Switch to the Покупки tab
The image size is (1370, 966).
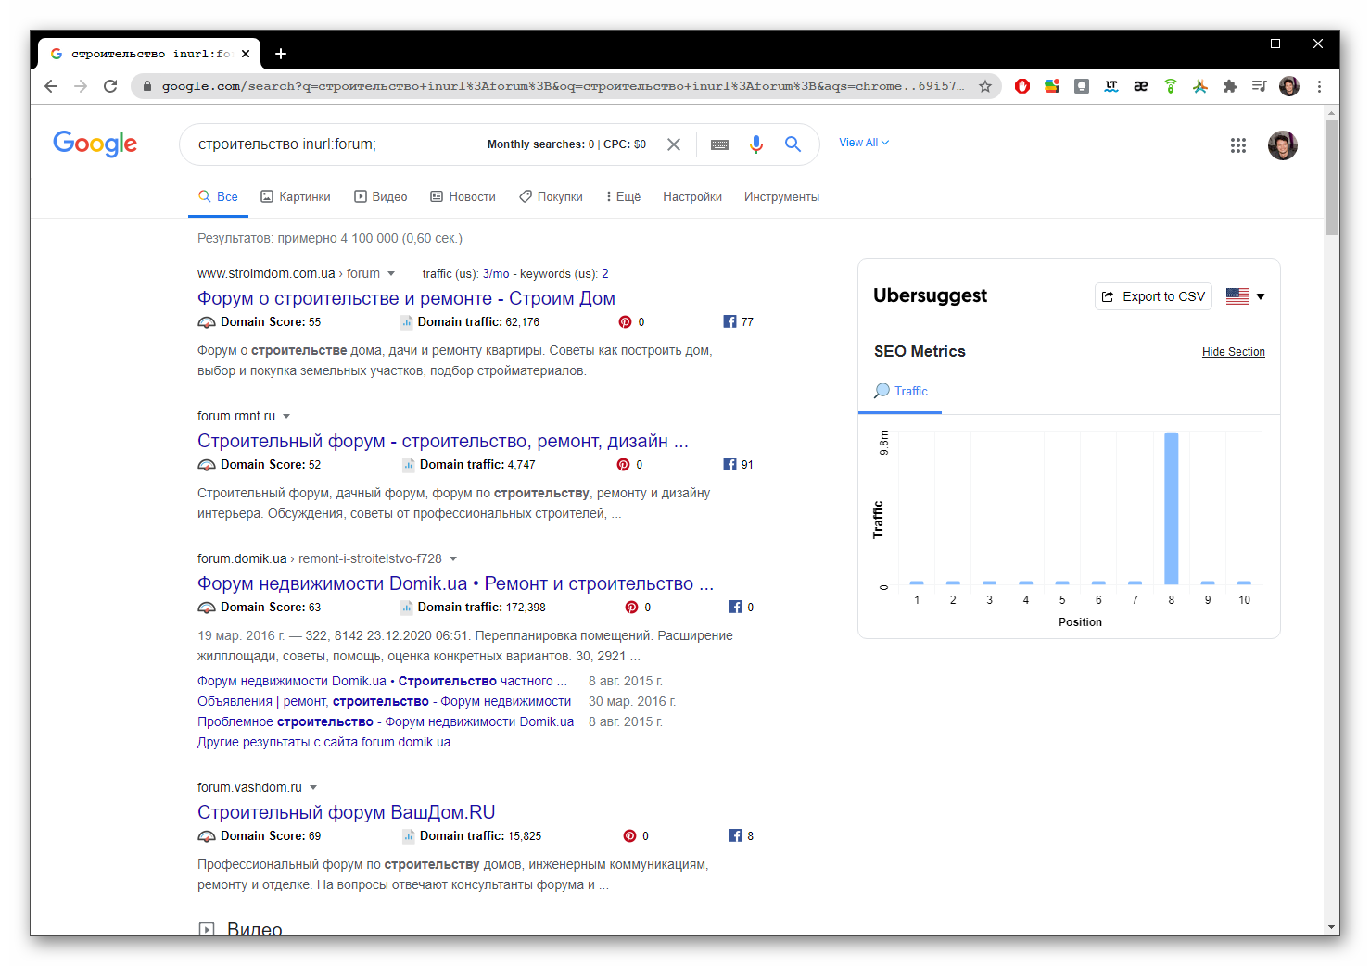coord(551,197)
